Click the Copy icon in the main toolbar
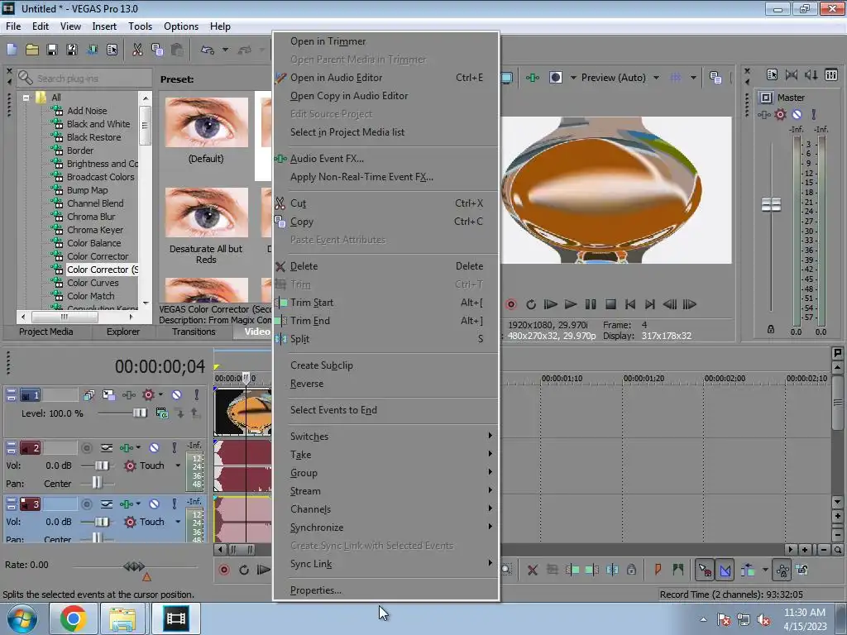 point(157,50)
